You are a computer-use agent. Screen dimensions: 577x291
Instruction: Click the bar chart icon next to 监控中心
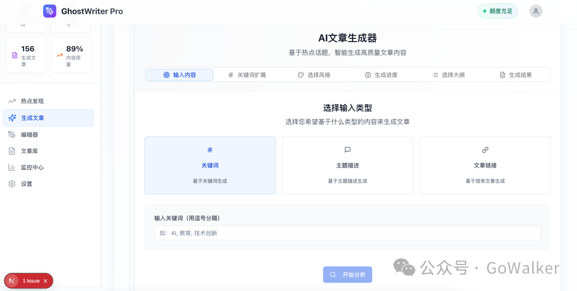point(12,167)
